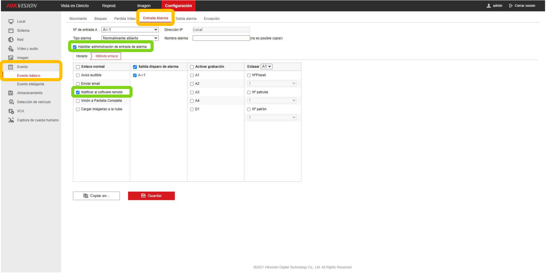Click the red Guardar button
Image resolution: width=546 pixels, height=273 pixels.
click(x=151, y=196)
